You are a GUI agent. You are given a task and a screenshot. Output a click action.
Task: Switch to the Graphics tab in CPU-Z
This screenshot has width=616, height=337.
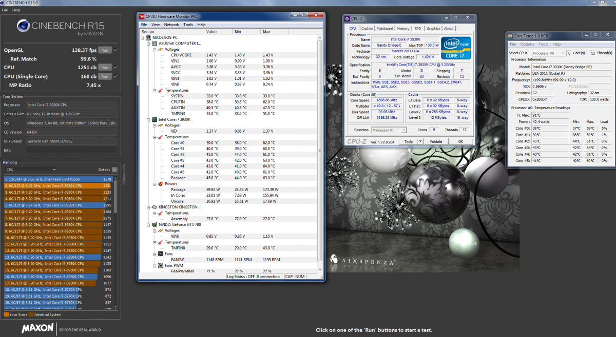pyautogui.click(x=433, y=29)
